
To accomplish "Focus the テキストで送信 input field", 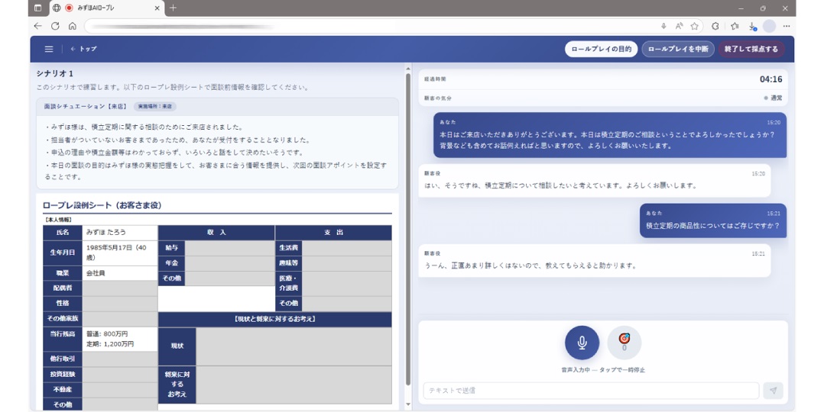I will coord(591,391).
